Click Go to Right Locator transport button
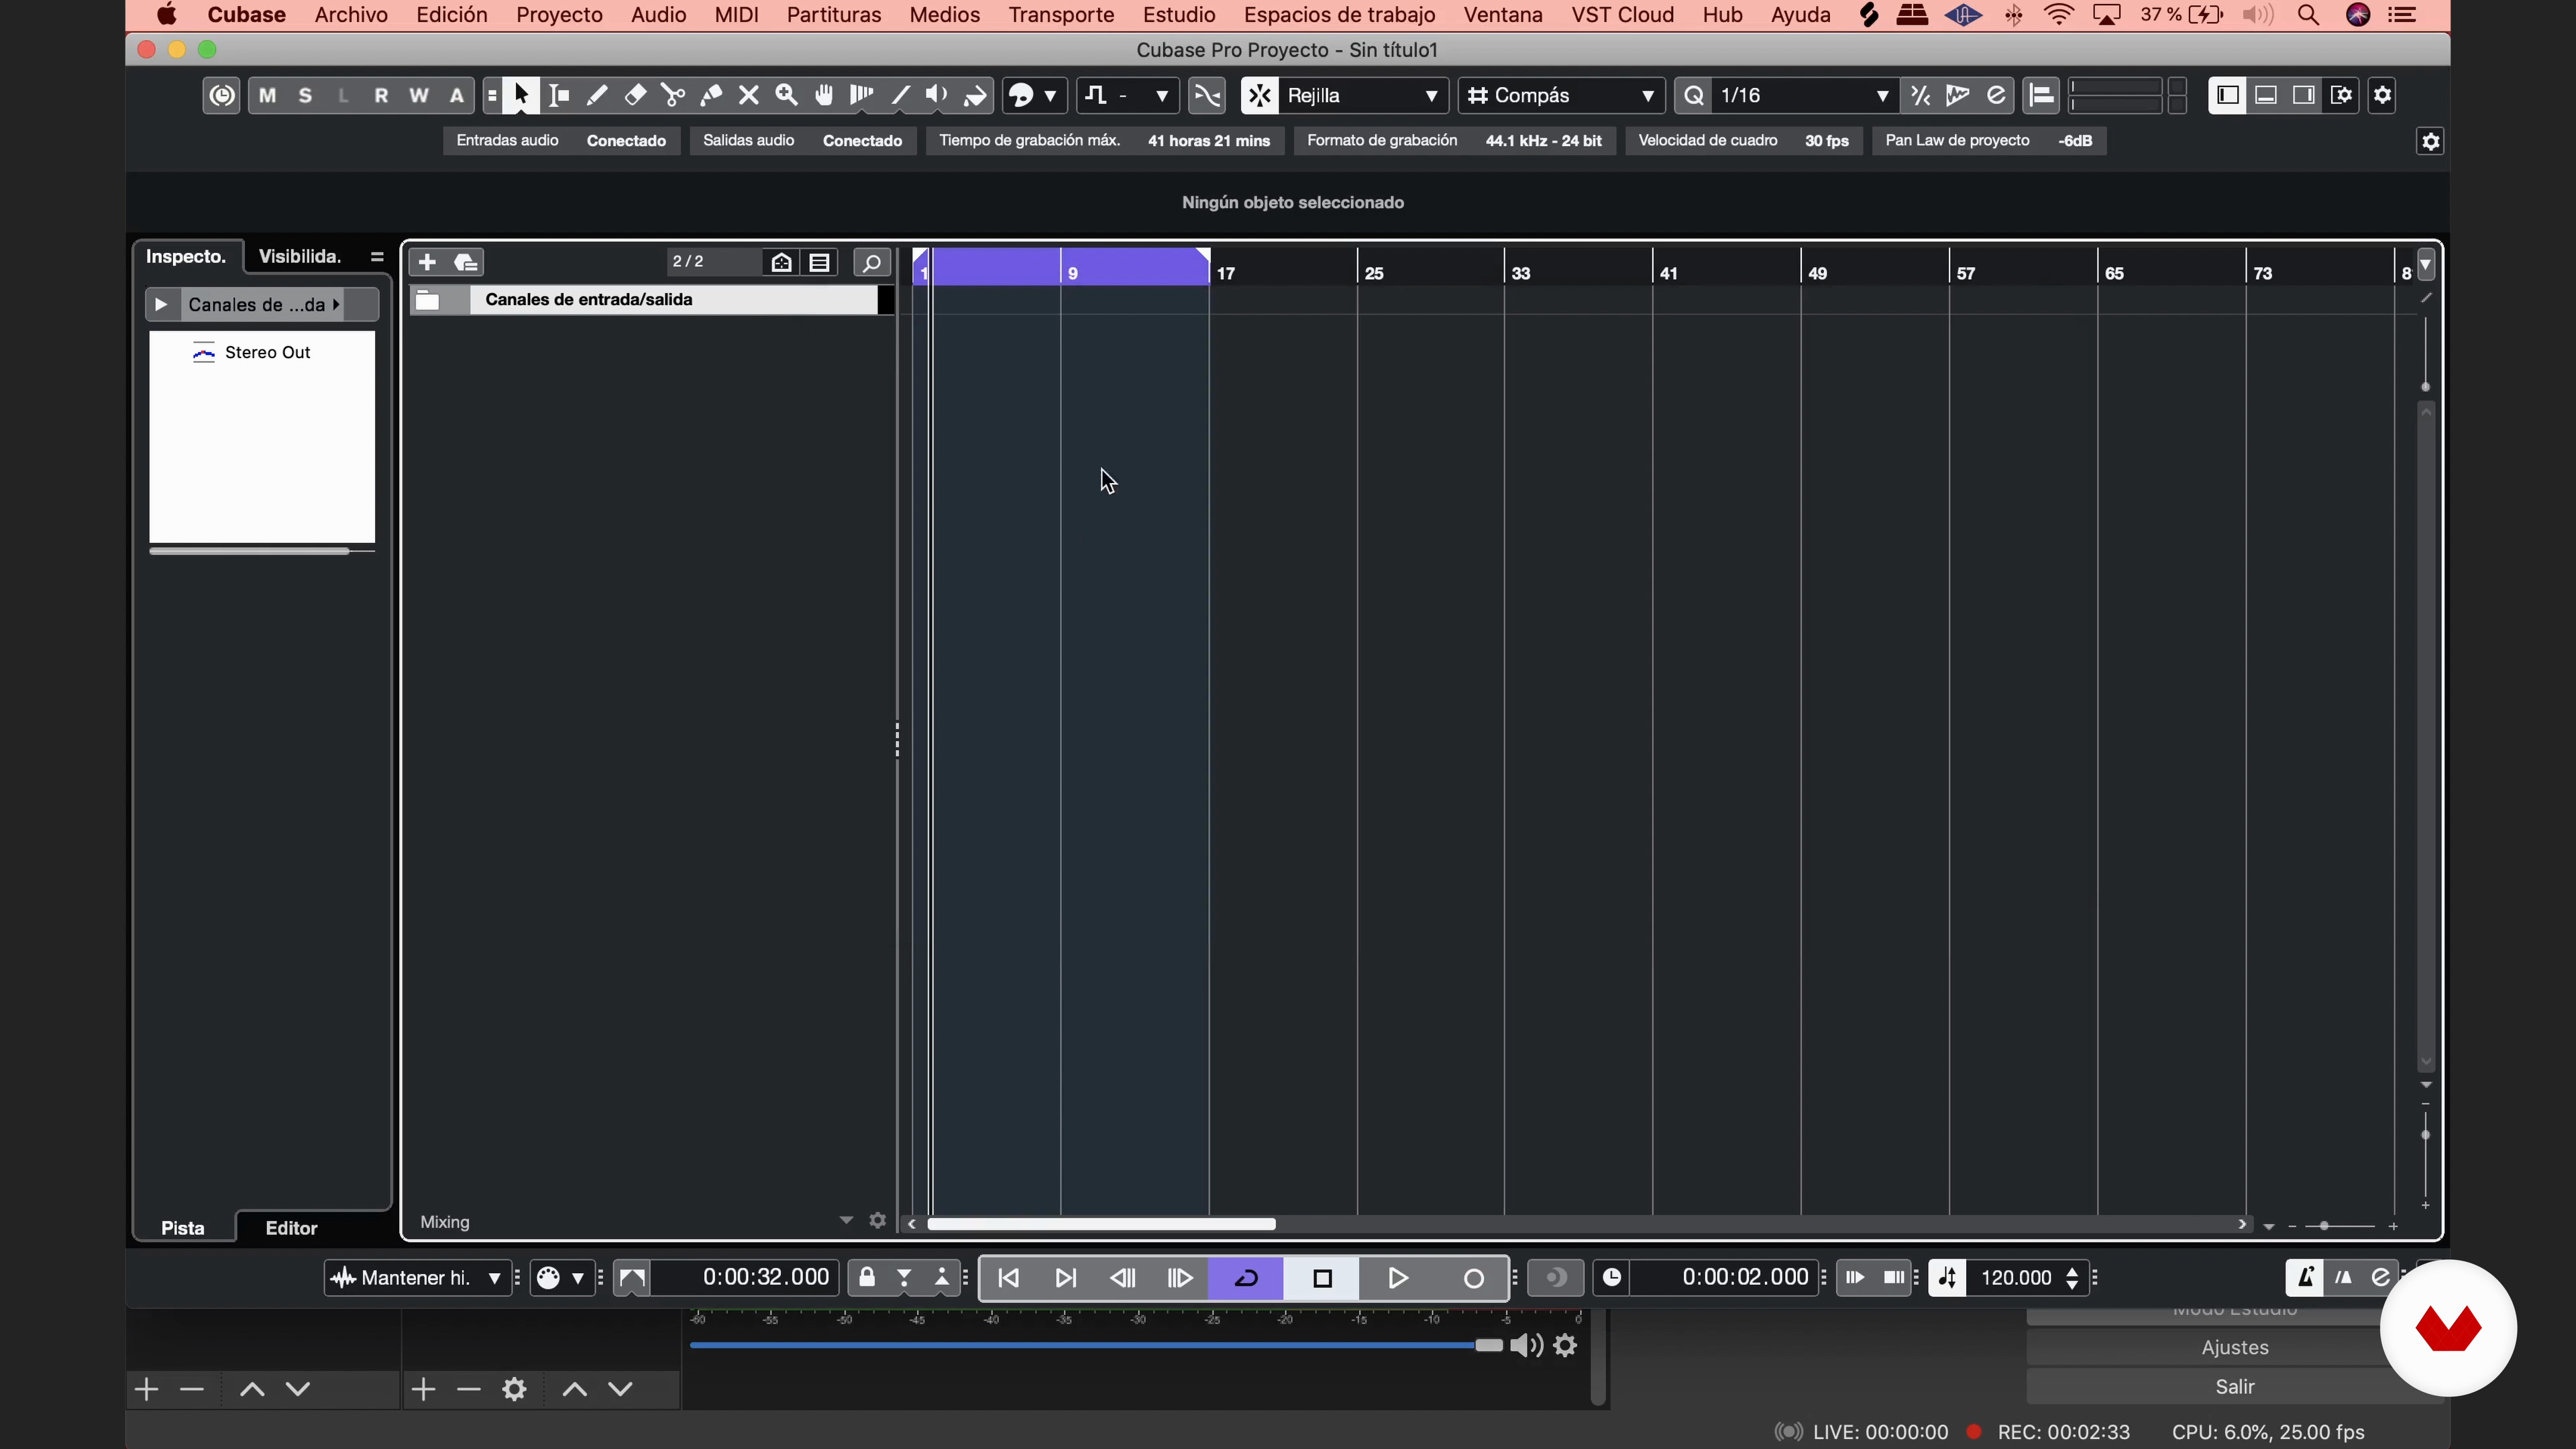 (1066, 1278)
